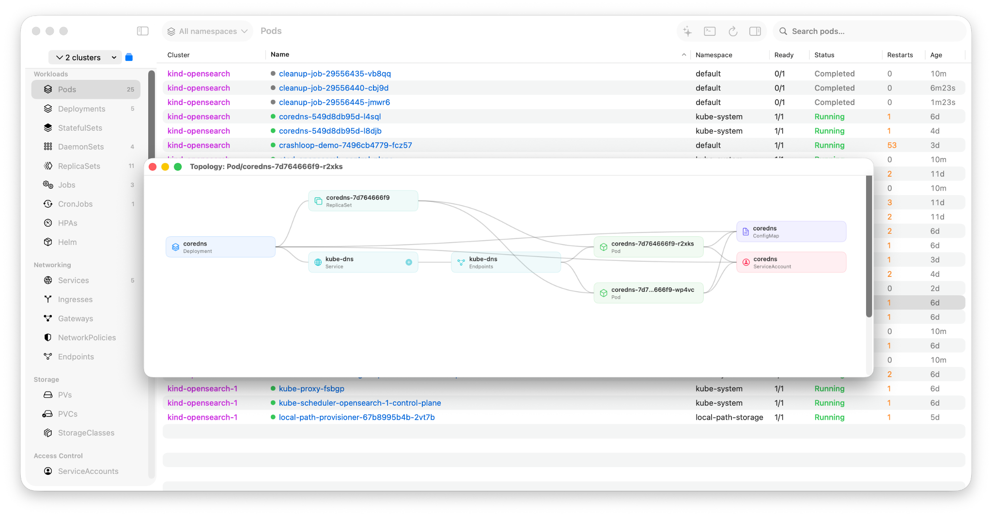Click the NetworkPolicies shield icon

[48, 337]
